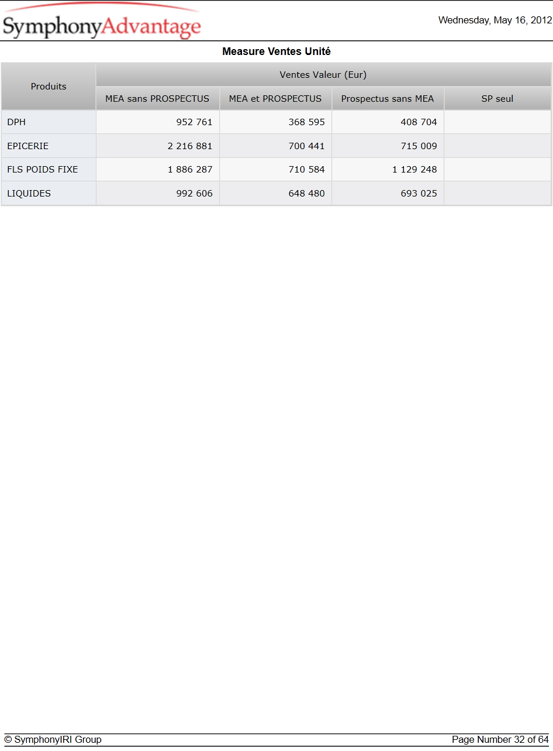
Task: Click the SymphonyIRI Group copyright text
Action: click(53, 740)
